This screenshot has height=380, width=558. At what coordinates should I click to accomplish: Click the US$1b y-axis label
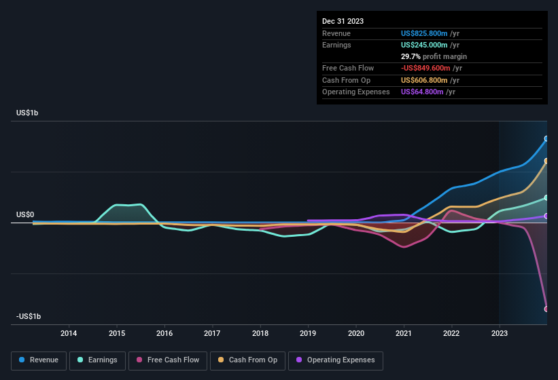27,113
